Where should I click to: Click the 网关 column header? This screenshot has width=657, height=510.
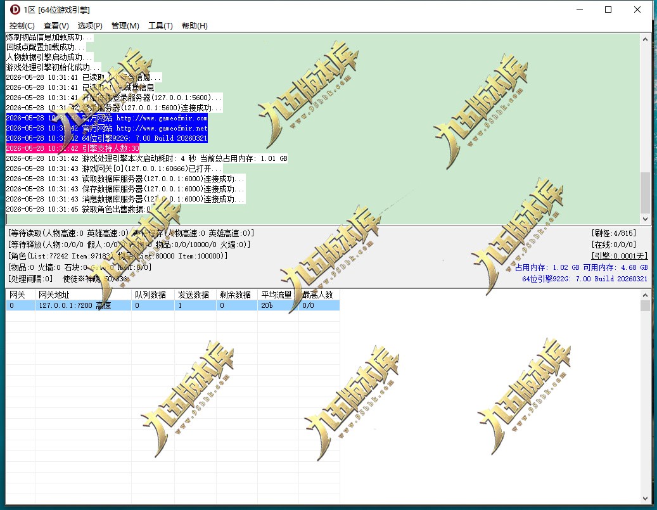20,295
